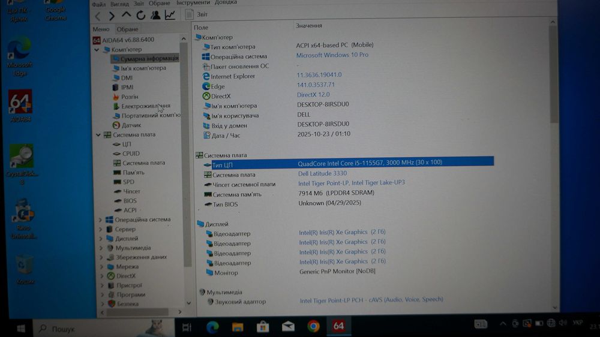Open the Обране menu in the menu bar
Viewport: 600px width, 337px height.
coord(159,3)
